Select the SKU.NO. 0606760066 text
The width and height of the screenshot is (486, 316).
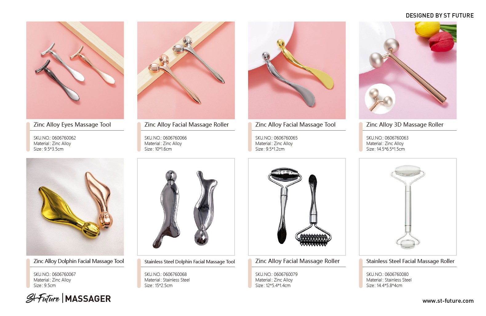pyautogui.click(x=166, y=138)
